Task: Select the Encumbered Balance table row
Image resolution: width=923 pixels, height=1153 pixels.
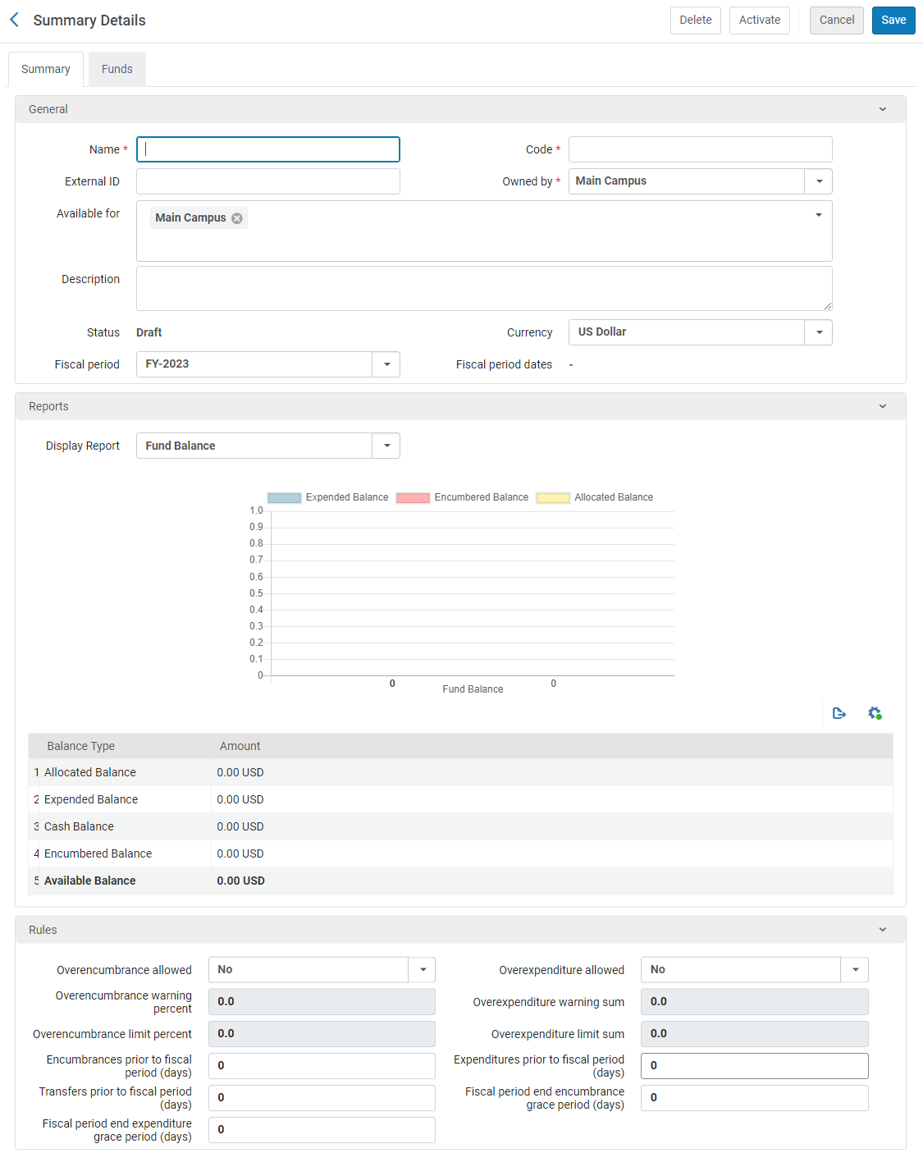Action: [x=460, y=853]
